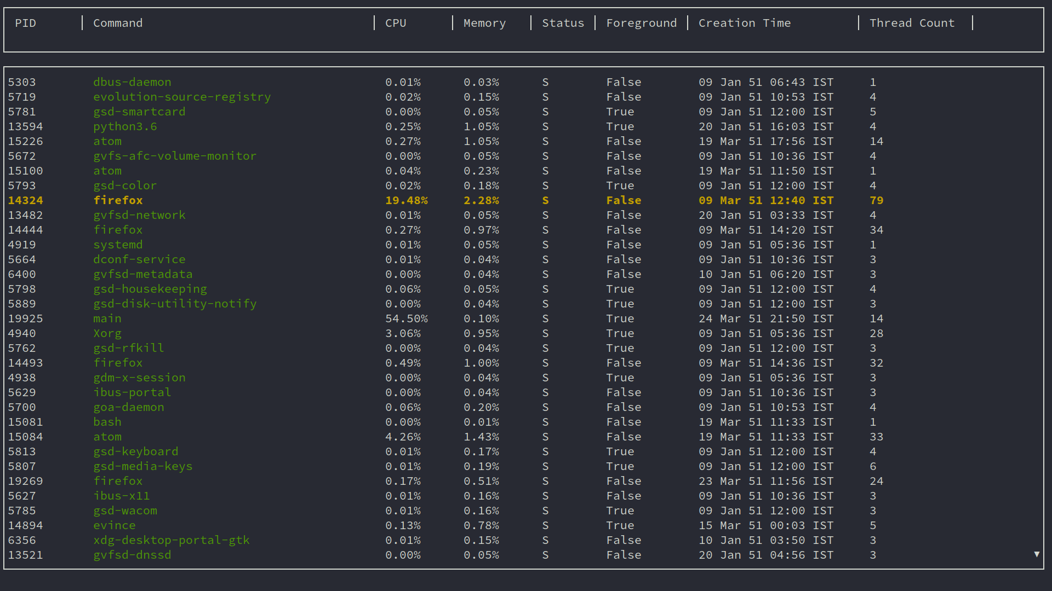Viewport: 1052px width, 591px height.
Task: Click the Thread Count column header
Action: pos(912,23)
